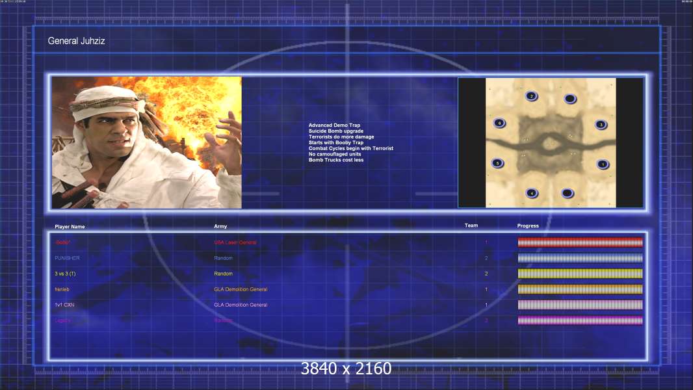Click the Bomb Trucks cost less line
This screenshot has height=390, width=693.
[336, 160]
